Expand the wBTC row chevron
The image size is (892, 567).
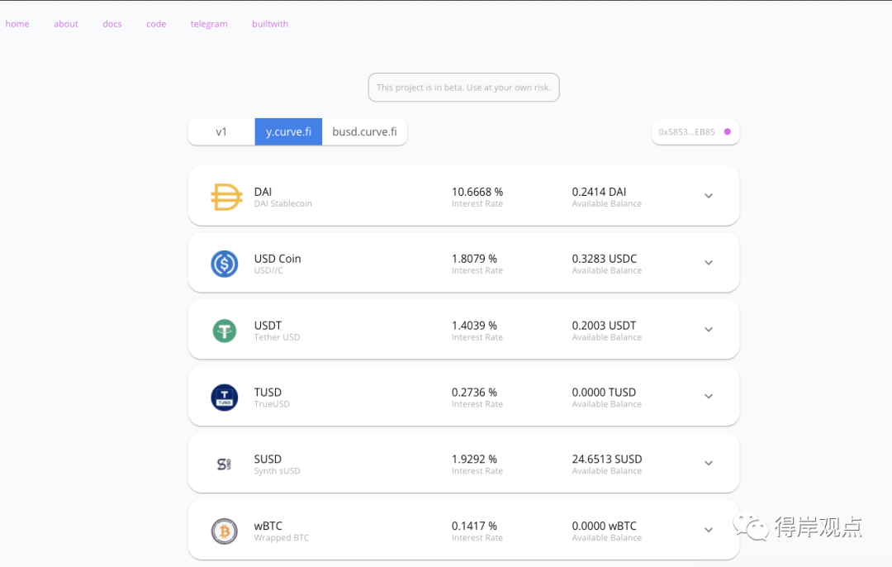tap(709, 530)
